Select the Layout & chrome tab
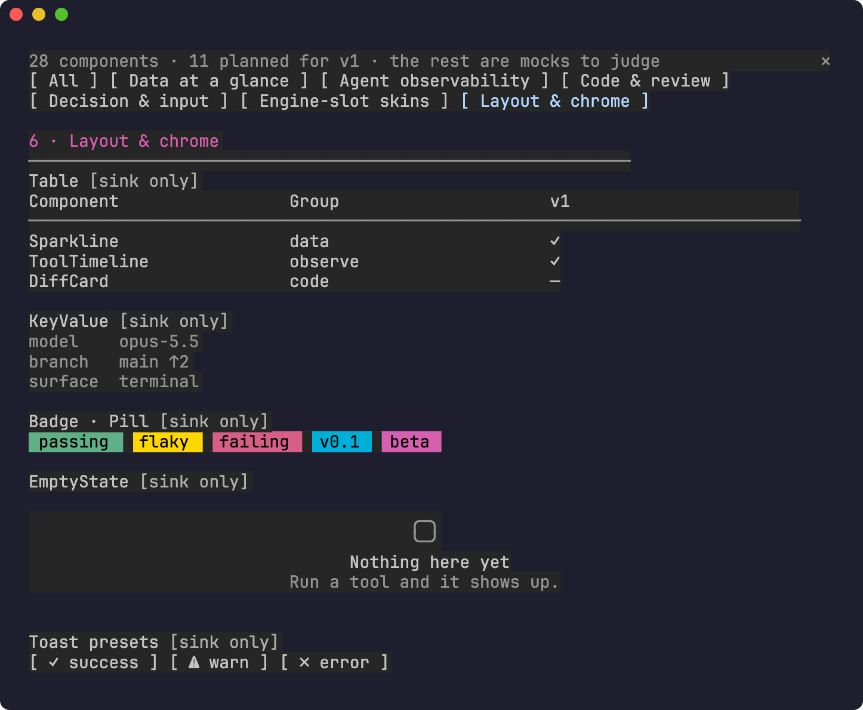The image size is (863, 710). point(555,101)
